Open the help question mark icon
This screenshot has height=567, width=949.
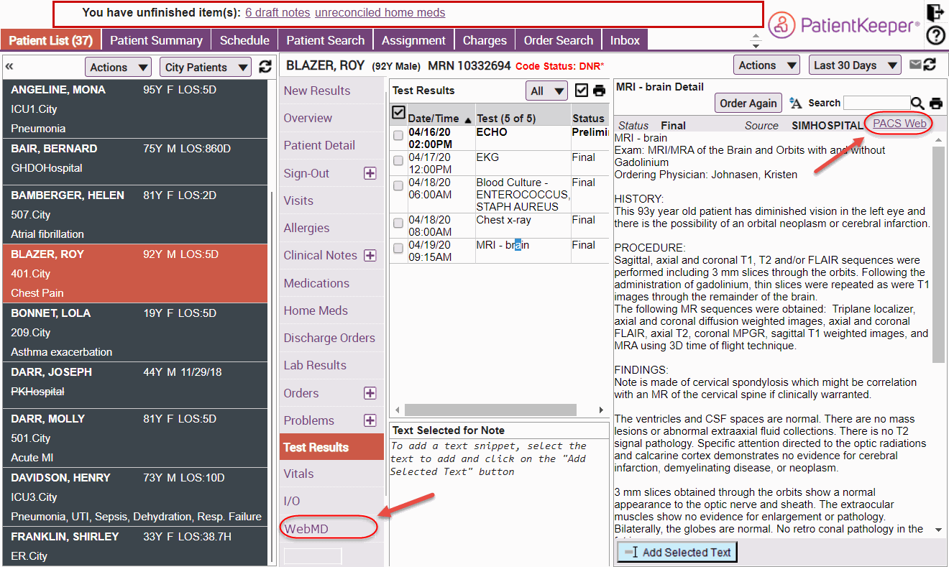coord(935,35)
